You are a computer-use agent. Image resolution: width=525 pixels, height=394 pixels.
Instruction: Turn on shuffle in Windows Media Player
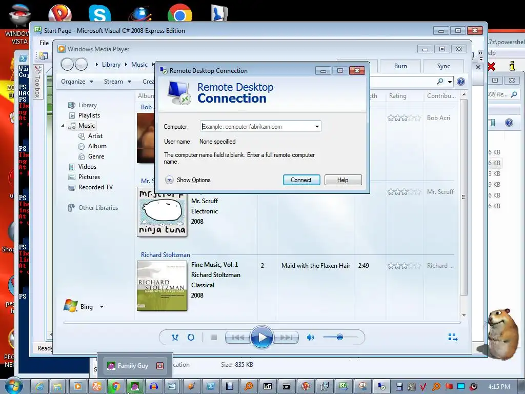tap(175, 338)
